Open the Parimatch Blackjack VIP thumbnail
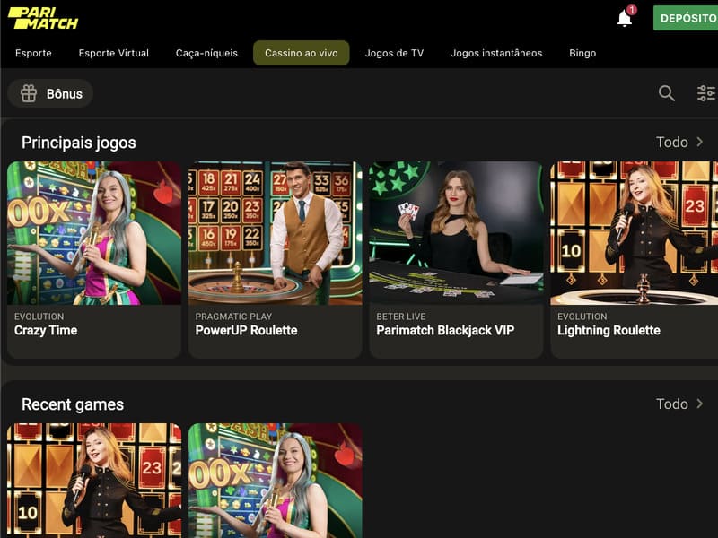Image resolution: width=718 pixels, height=538 pixels. (456, 233)
